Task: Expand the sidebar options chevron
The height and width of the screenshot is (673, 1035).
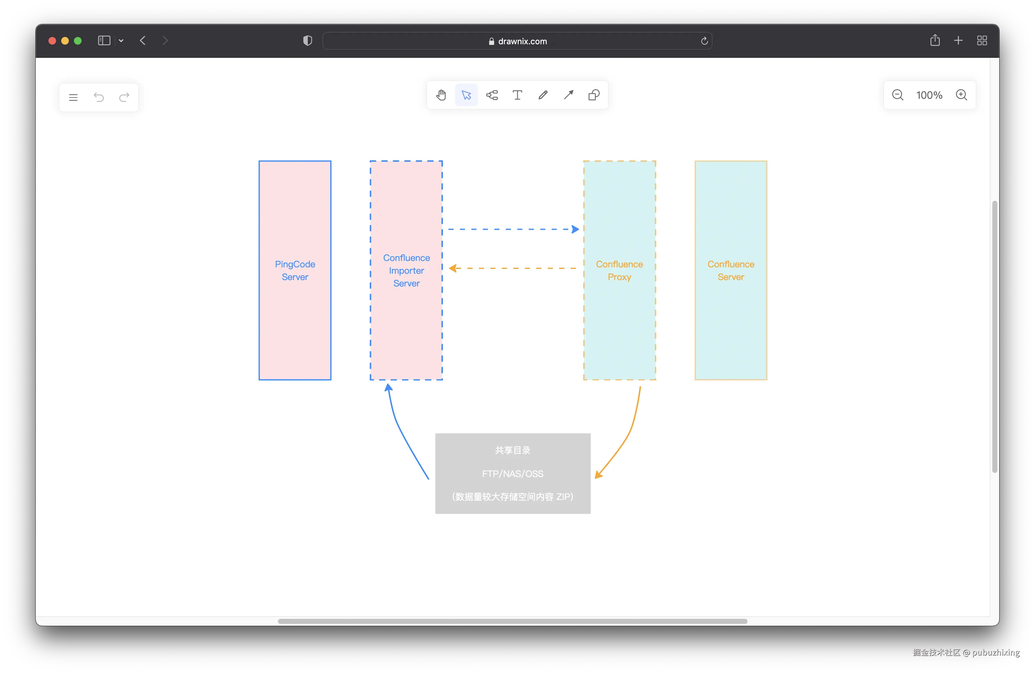Action: 121,41
